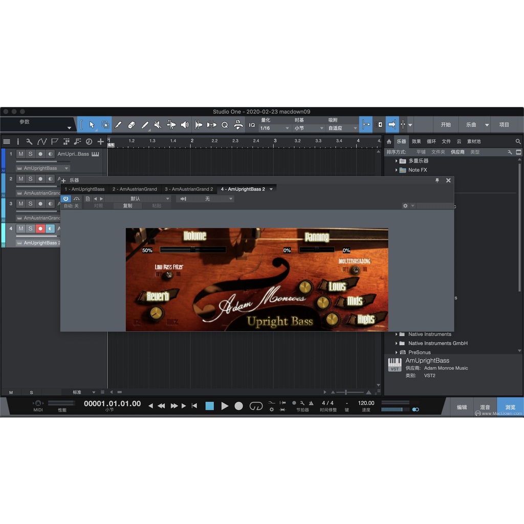
Task: Select the Split knife tool
Action: [118, 125]
